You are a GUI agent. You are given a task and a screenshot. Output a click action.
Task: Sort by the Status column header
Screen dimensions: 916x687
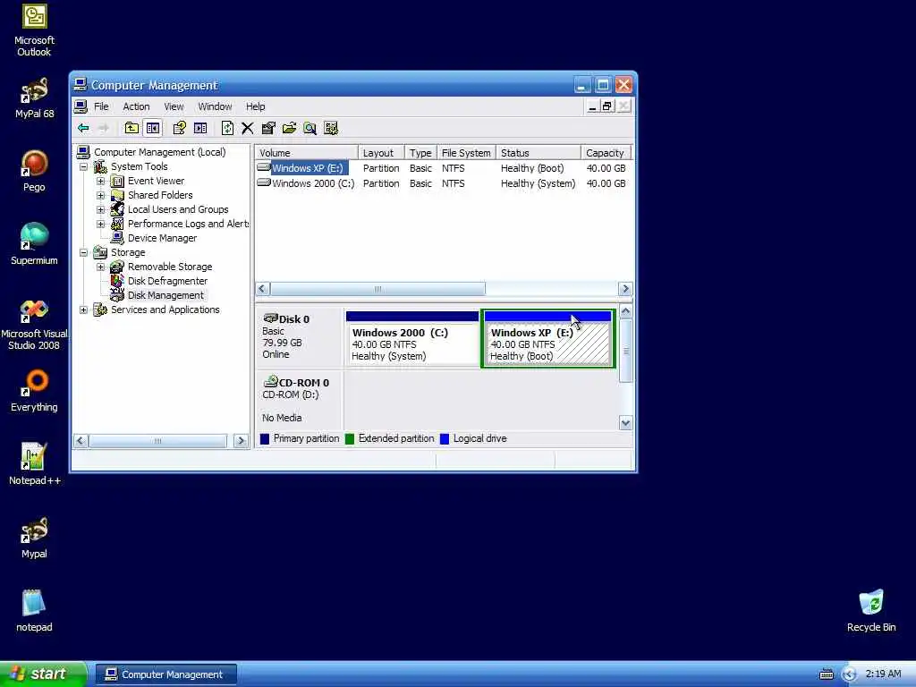(x=538, y=153)
